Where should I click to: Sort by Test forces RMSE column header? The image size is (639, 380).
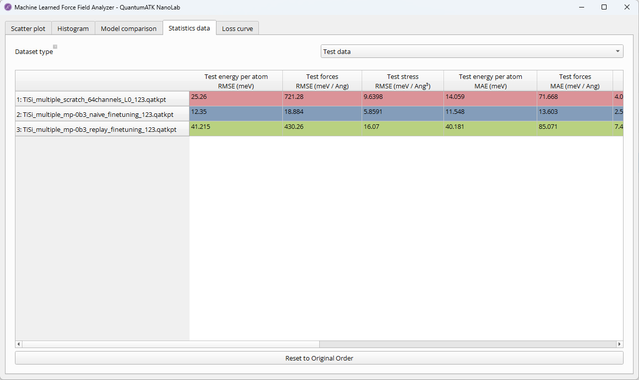(x=322, y=81)
